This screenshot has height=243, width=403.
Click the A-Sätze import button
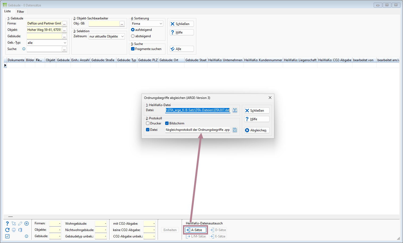[196, 230]
